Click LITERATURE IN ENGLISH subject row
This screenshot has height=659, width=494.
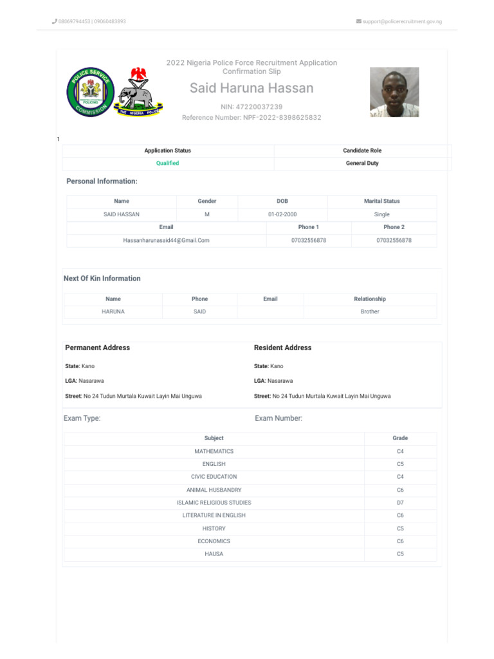tap(250, 515)
